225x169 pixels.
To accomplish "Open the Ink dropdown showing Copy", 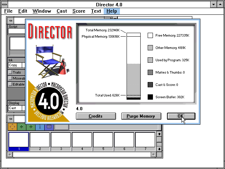I will (x=17, y=65).
